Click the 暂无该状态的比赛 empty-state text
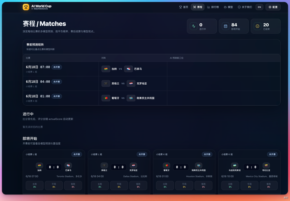This screenshot has height=201, width=290. [33, 127]
